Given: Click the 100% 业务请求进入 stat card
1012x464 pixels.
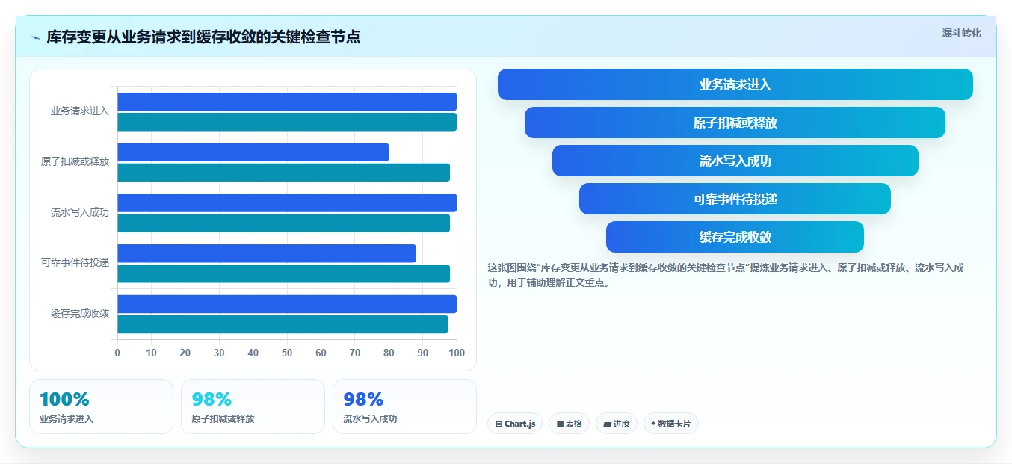Looking at the screenshot, I should [101, 406].
